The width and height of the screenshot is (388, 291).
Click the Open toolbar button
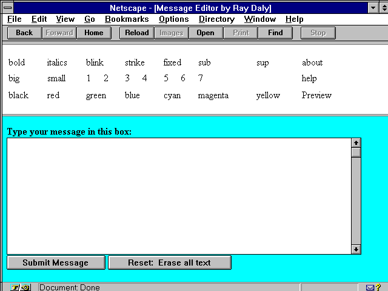pyautogui.click(x=206, y=33)
